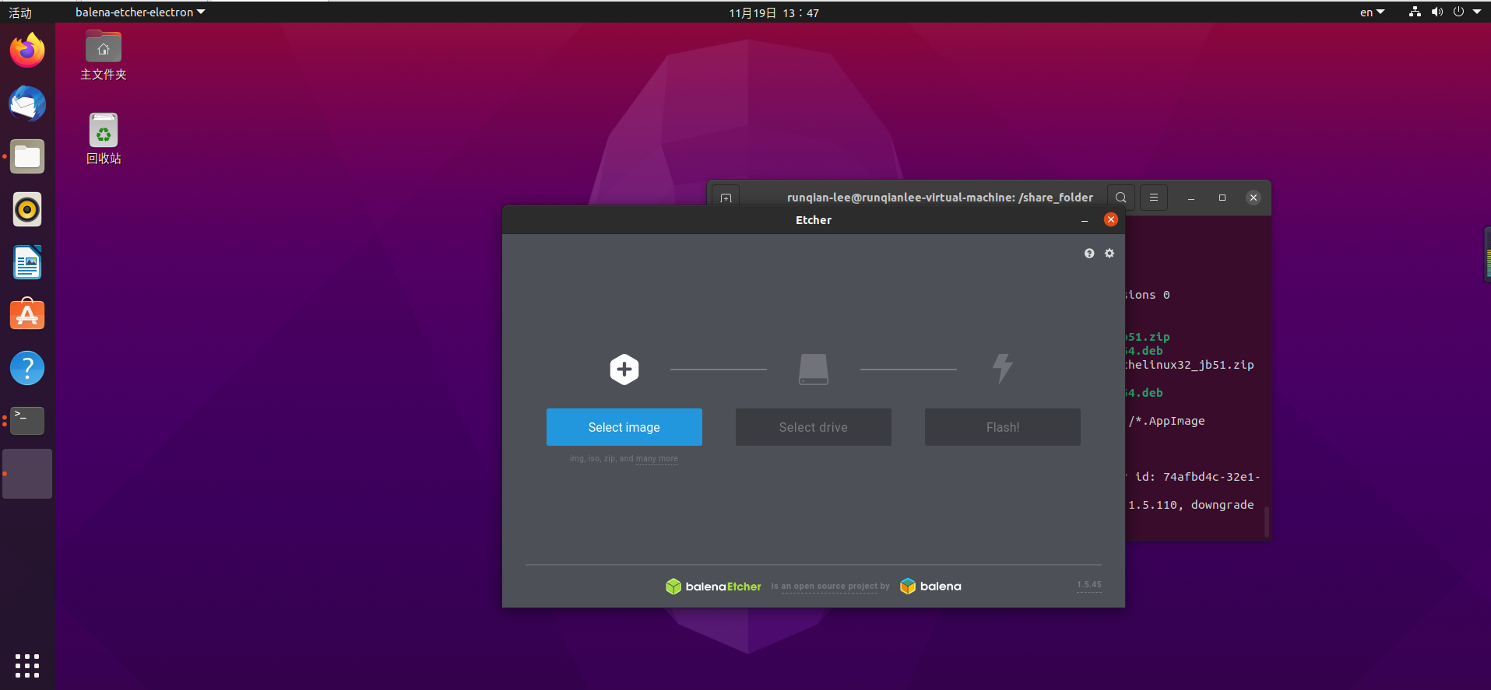
Task: Click the drive icon in Etcher
Action: 813,369
